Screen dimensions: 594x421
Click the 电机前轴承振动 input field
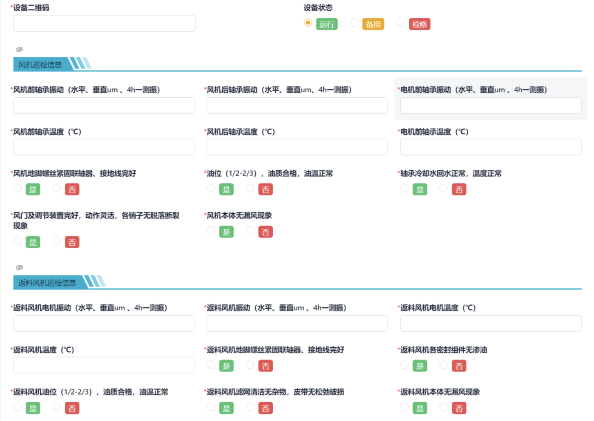(491, 105)
